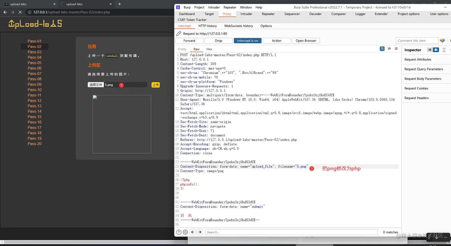This screenshot has height=246, width=451.
Task: Open the Pass-03 link in the sidebar
Action: pyautogui.click(x=35, y=52)
